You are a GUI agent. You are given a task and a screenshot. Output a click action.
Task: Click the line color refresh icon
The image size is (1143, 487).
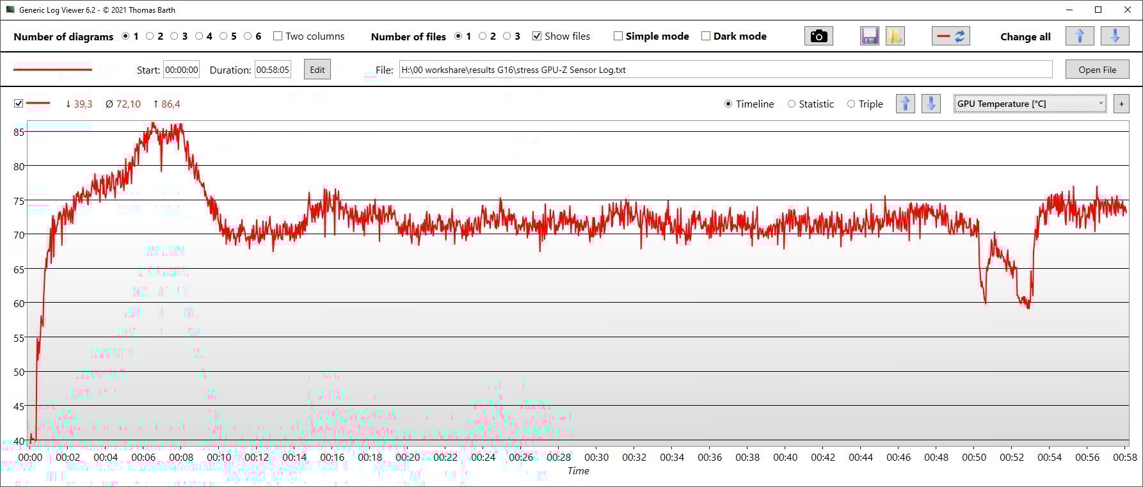pyautogui.click(x=951, y=36)
